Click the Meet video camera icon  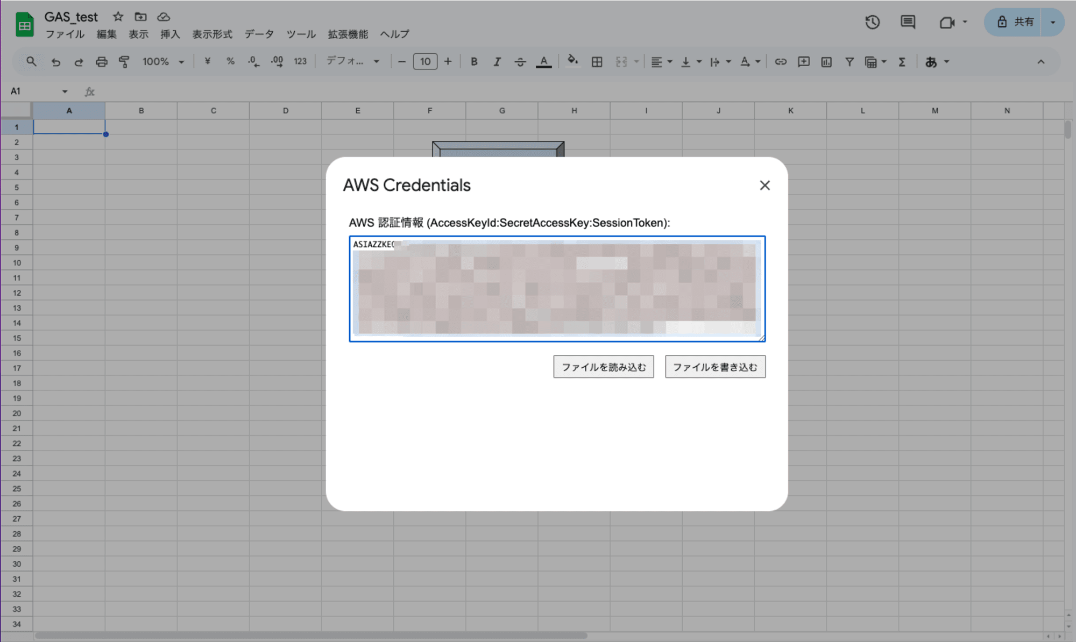coord(947,23)
